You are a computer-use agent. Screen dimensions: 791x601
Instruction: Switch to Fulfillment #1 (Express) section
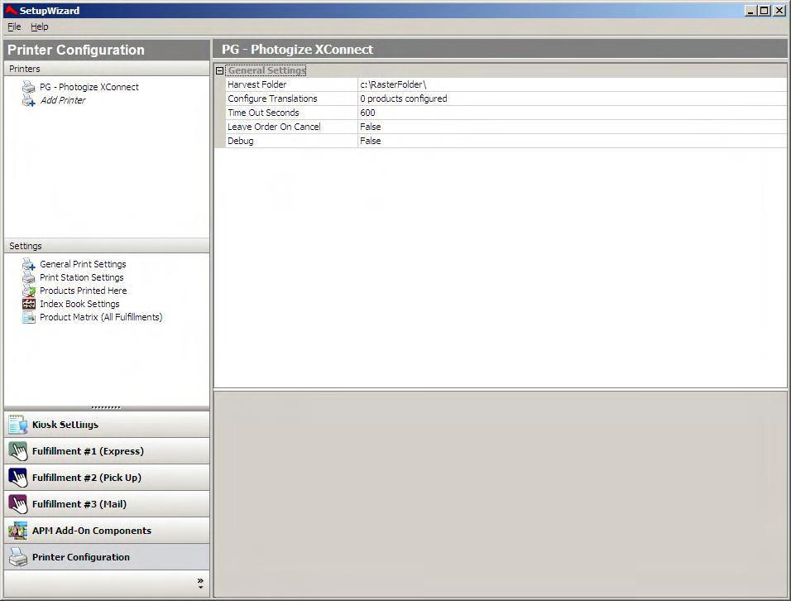tap(107, 451)
